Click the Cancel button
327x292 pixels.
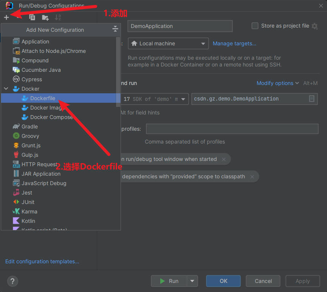pyautogui.click(x=263, y=281)
